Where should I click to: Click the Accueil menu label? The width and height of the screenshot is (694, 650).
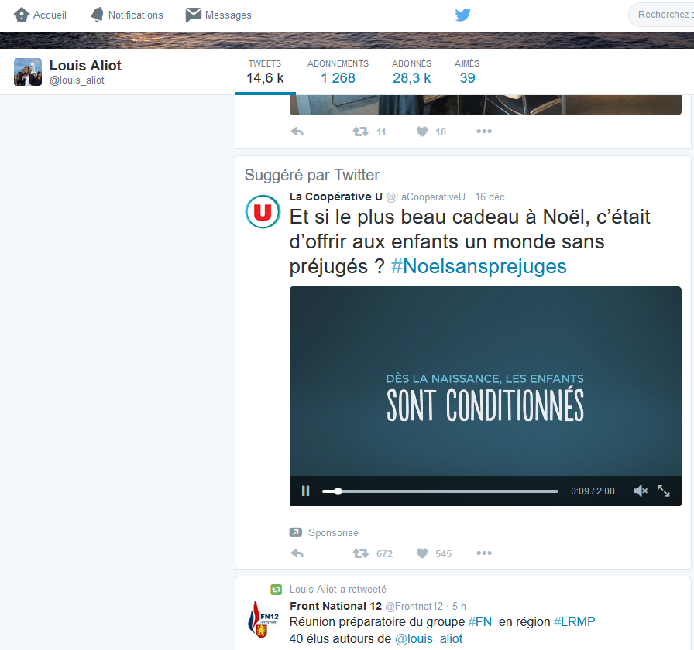click(50, 15)
